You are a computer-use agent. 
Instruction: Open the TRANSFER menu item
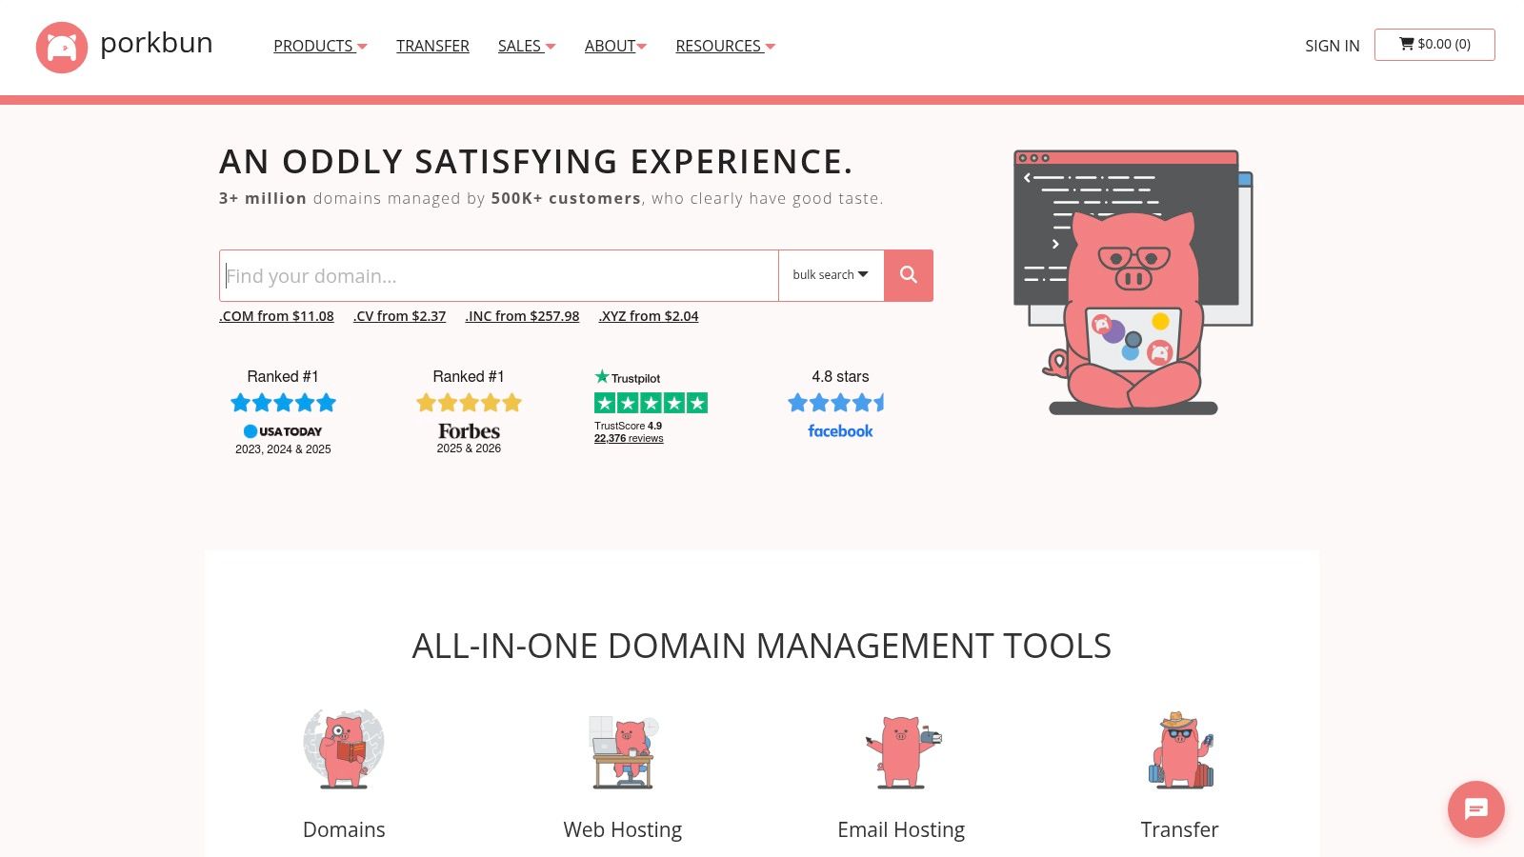click(432, 46)
